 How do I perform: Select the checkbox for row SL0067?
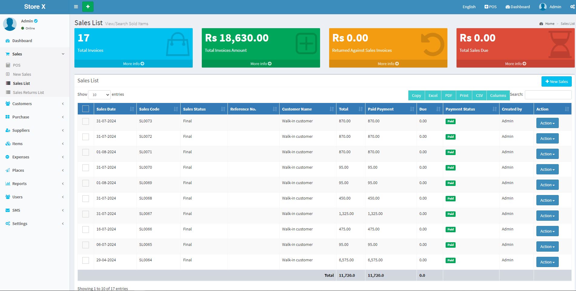[86, 214]
